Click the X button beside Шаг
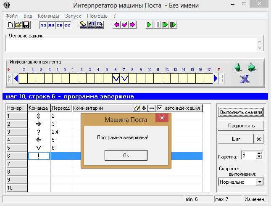Viewport: 271px width, 206px height. point(259,139)
